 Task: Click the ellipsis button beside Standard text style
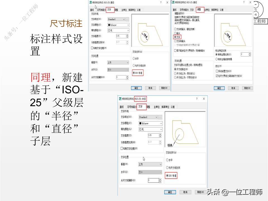[127, 19]
